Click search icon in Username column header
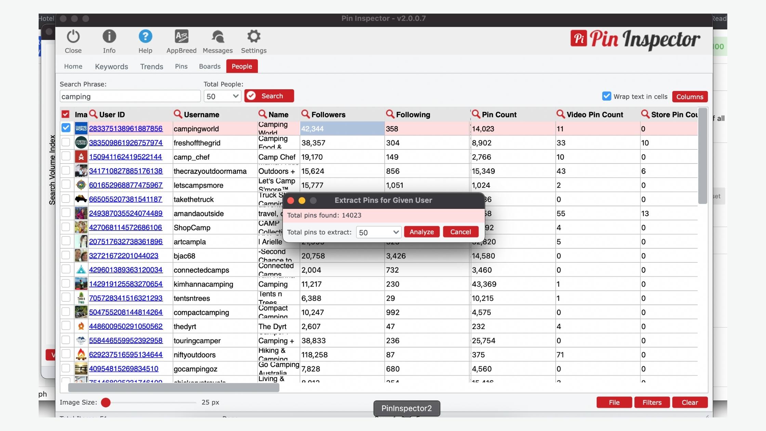 [178, 114]
